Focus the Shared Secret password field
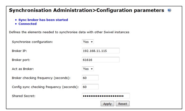This screenshot has width=185, height=111. (106, 96)
